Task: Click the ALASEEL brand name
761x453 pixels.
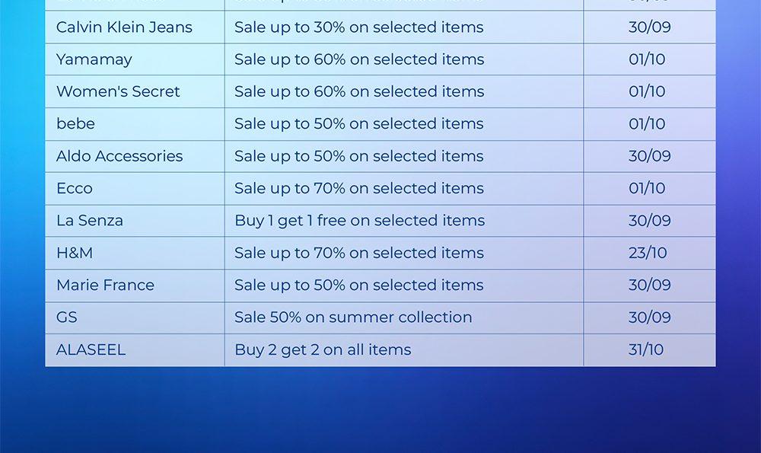Action: [x=91, y=350]
